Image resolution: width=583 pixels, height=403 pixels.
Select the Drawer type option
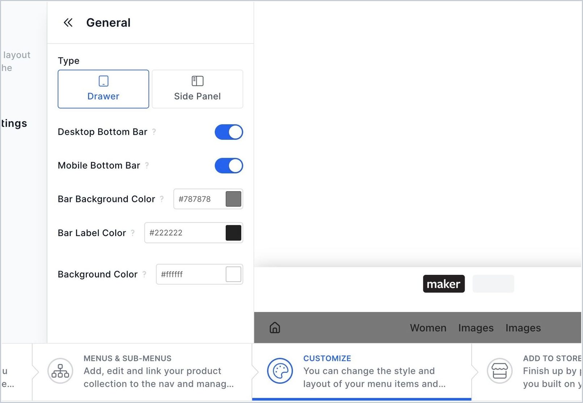[x=103, y=89]
